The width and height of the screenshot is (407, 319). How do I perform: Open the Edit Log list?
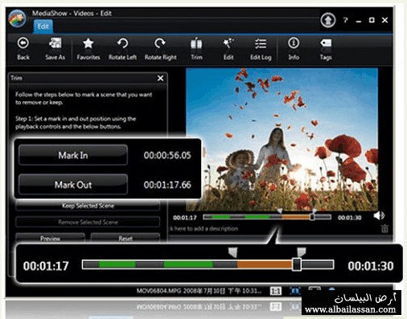pos(261,49)
